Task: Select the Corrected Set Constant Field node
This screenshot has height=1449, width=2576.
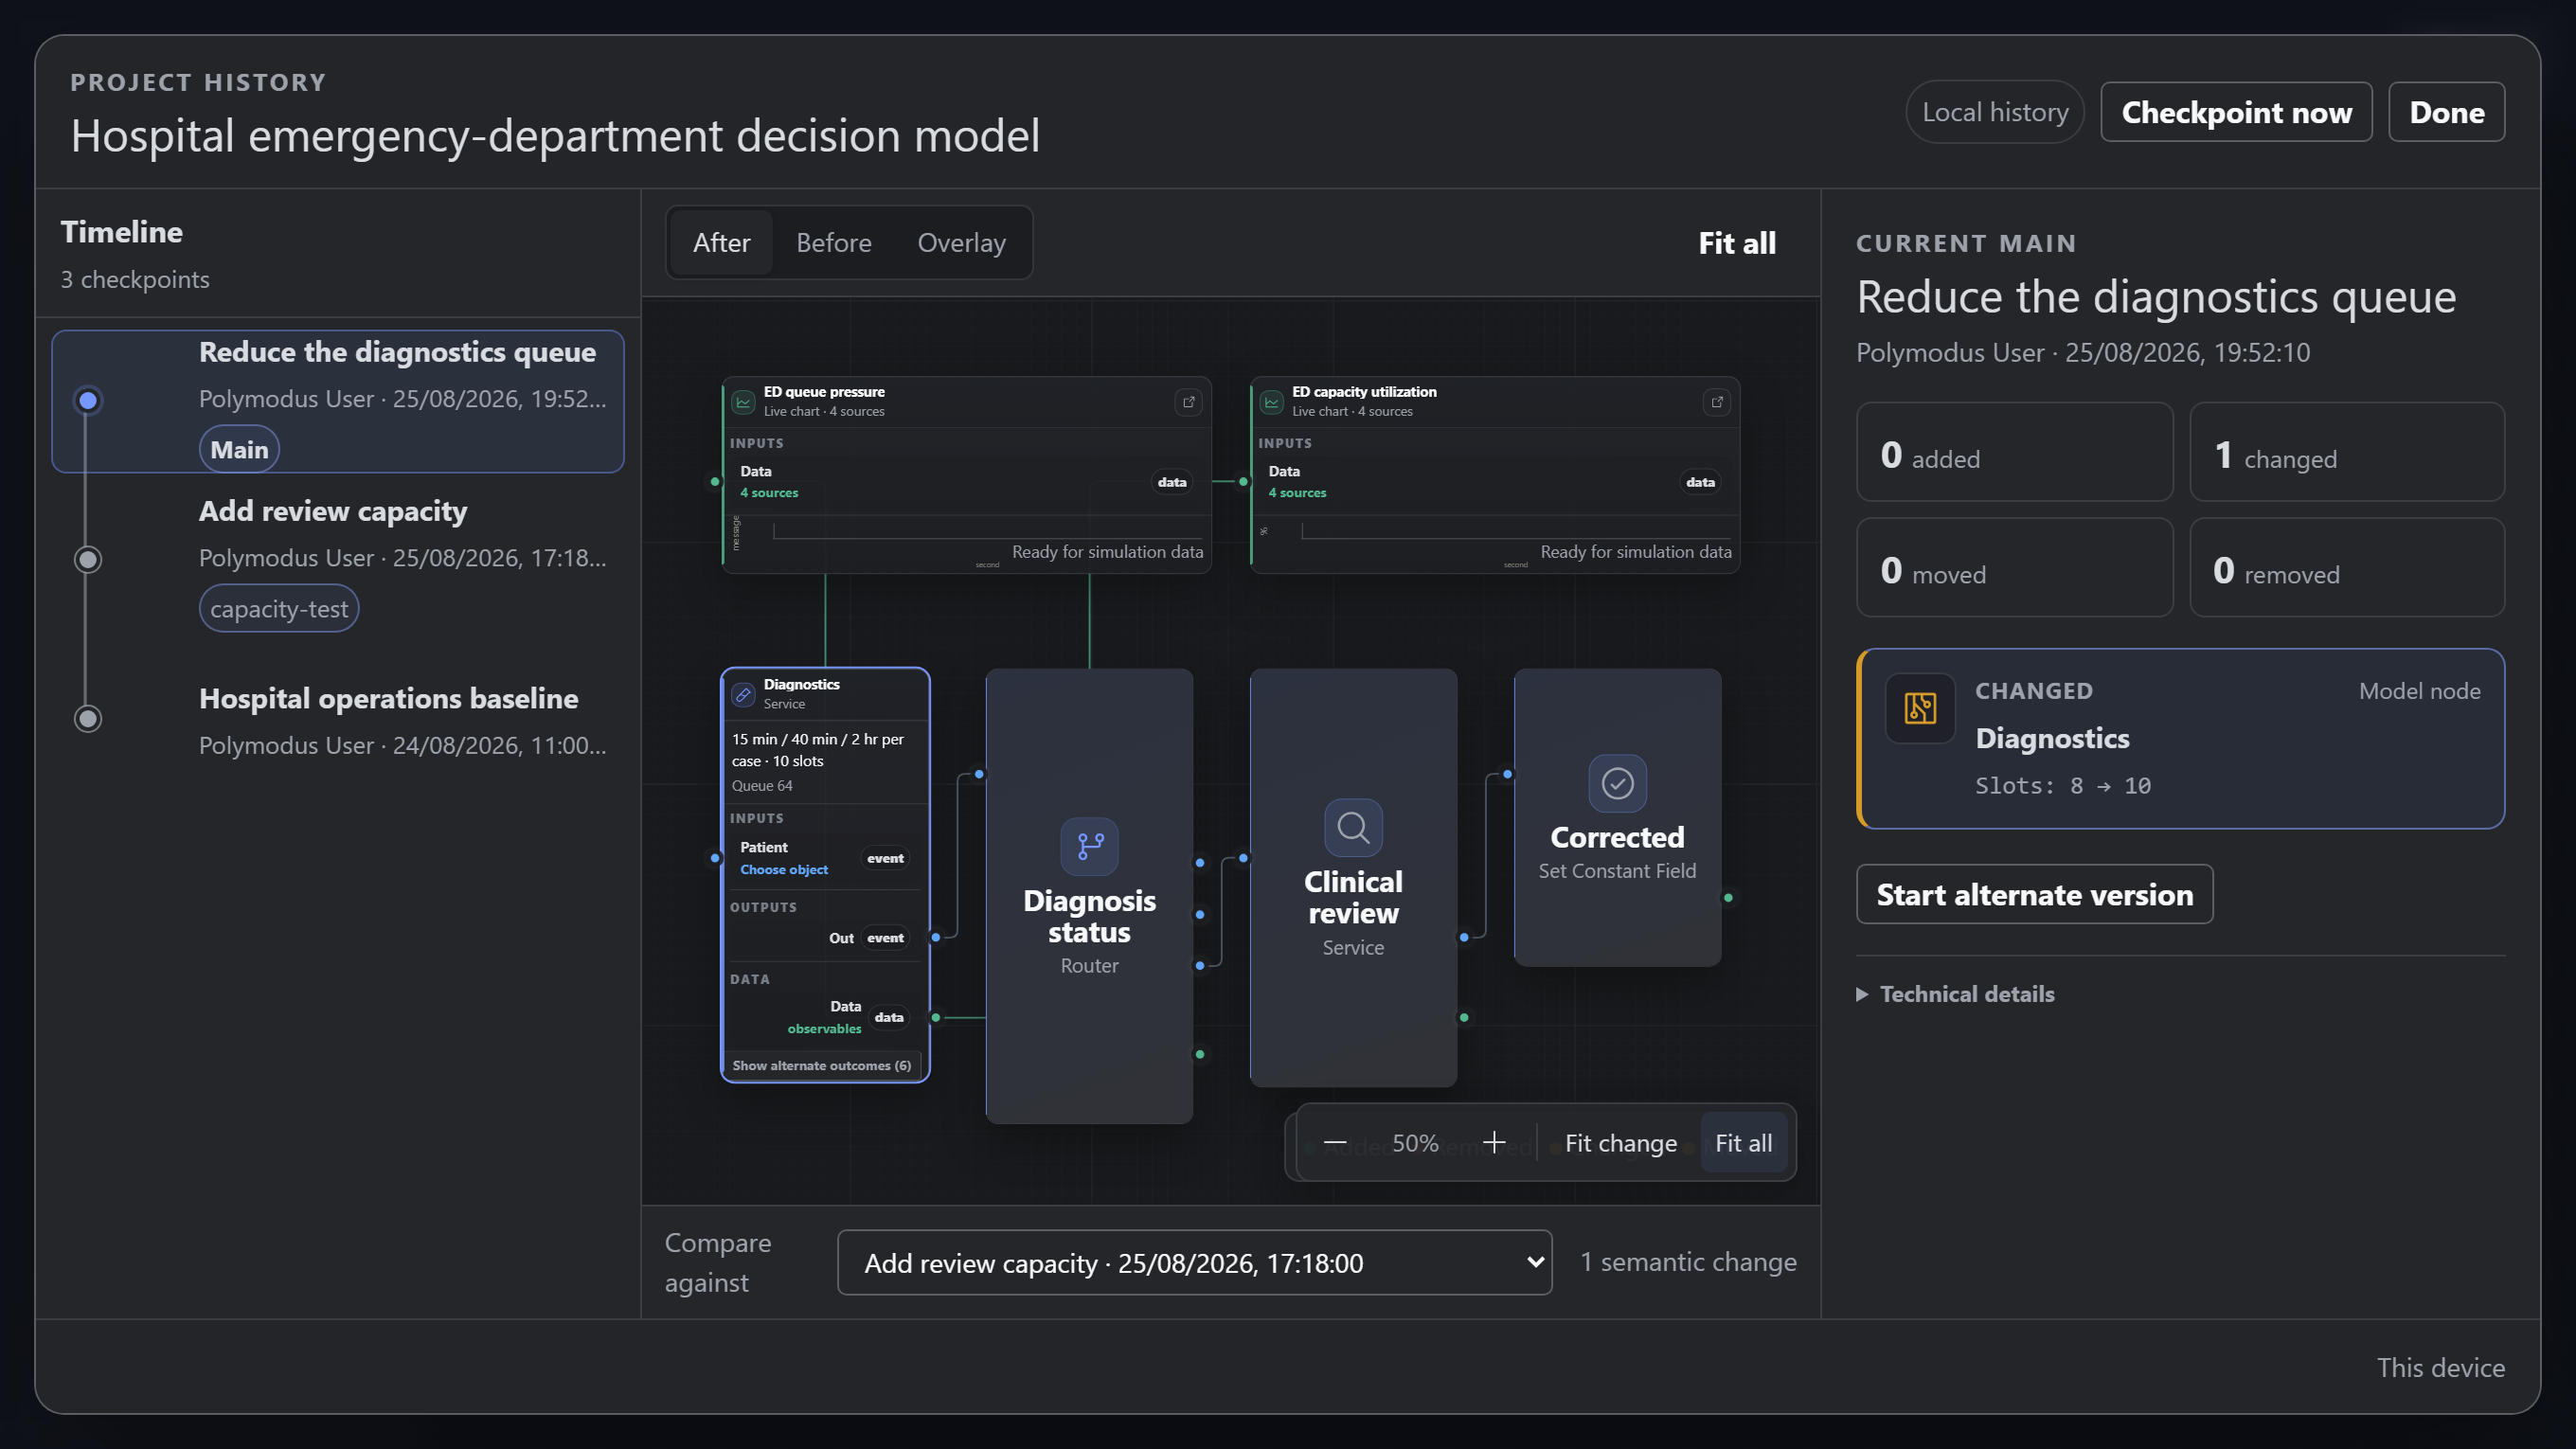Action: 1617,817
